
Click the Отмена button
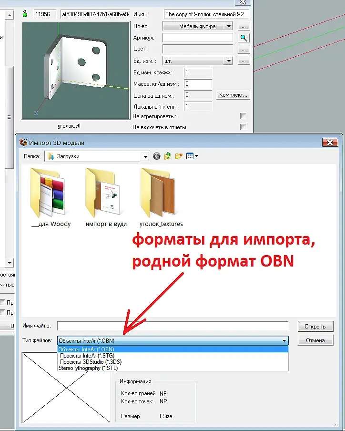[x=315, y=340]
